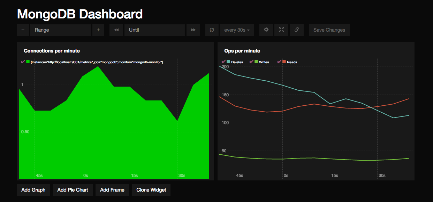Click 'Connections per minute' graph title
Screen dimensions: 433x202
coord(52,51)
